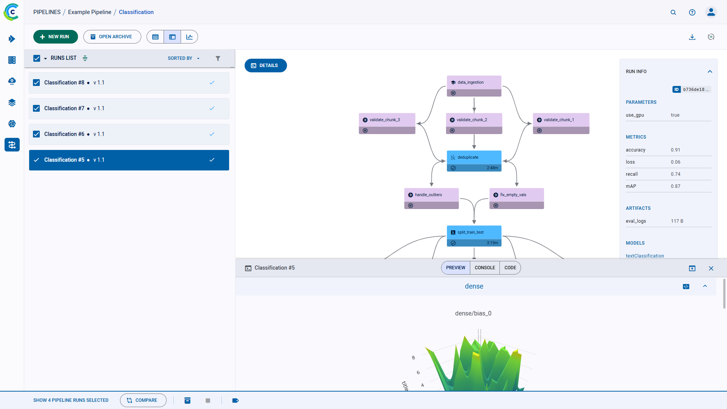Click the help question mark icon
This screenshot has height=409, width=727.
tap(692, 12)
